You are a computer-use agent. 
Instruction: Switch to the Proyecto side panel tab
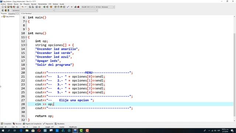4,14
